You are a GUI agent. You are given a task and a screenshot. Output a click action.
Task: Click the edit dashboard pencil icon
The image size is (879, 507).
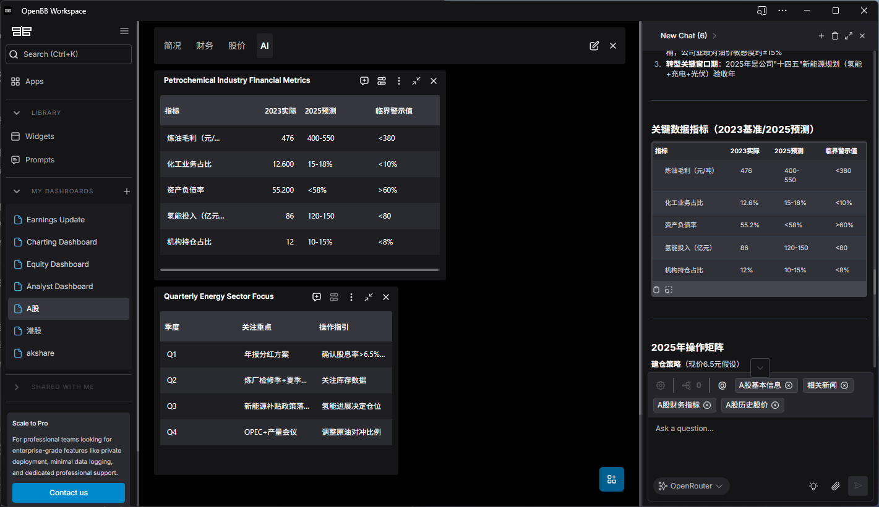[594, 46]
